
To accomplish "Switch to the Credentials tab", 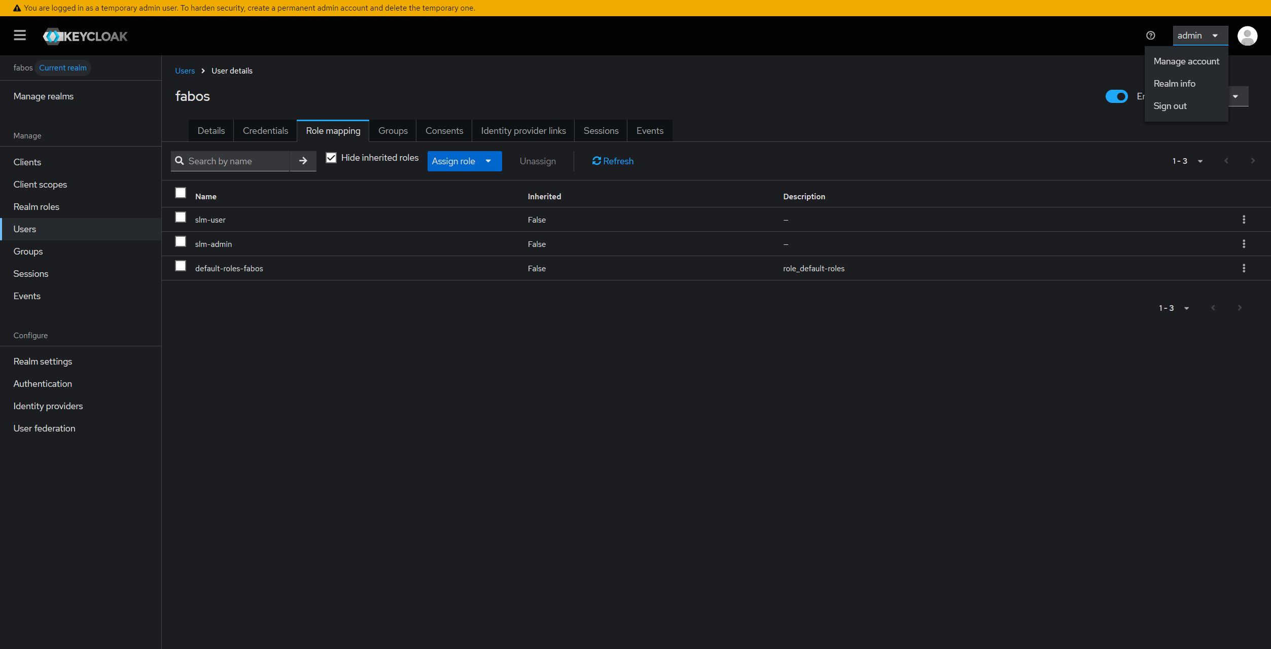I will click(265, 130).
